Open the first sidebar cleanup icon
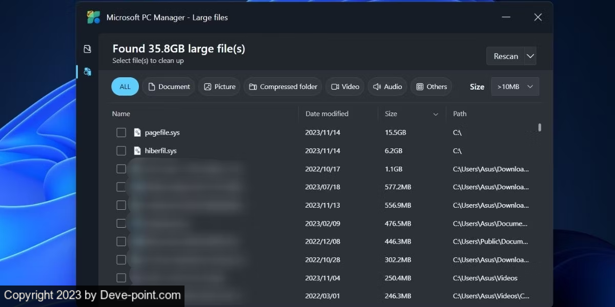 tap(88, 49)
